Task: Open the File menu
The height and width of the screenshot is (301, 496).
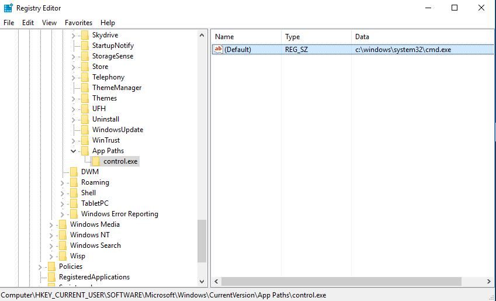Action: click(9, 23)
